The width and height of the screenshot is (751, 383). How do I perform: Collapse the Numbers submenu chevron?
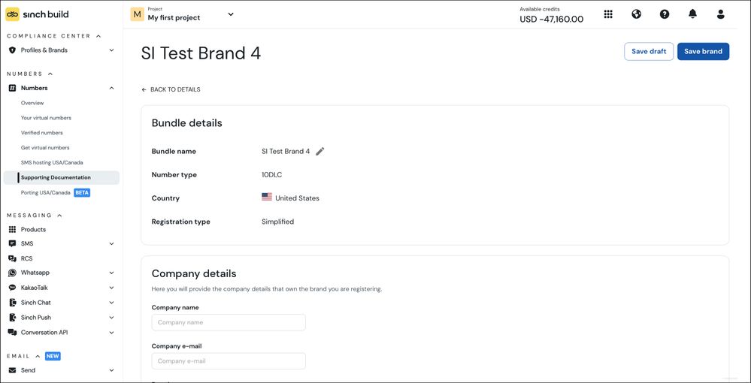111,88
